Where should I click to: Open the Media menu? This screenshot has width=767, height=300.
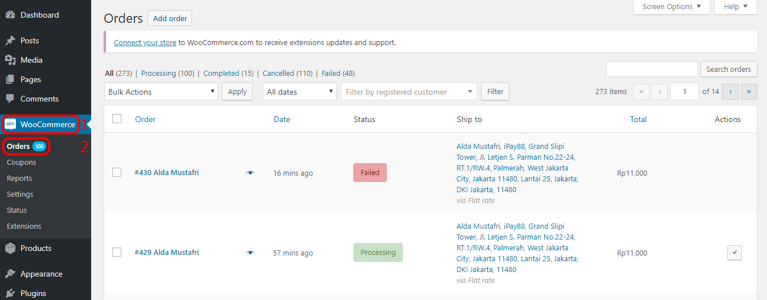coord(46,60)
